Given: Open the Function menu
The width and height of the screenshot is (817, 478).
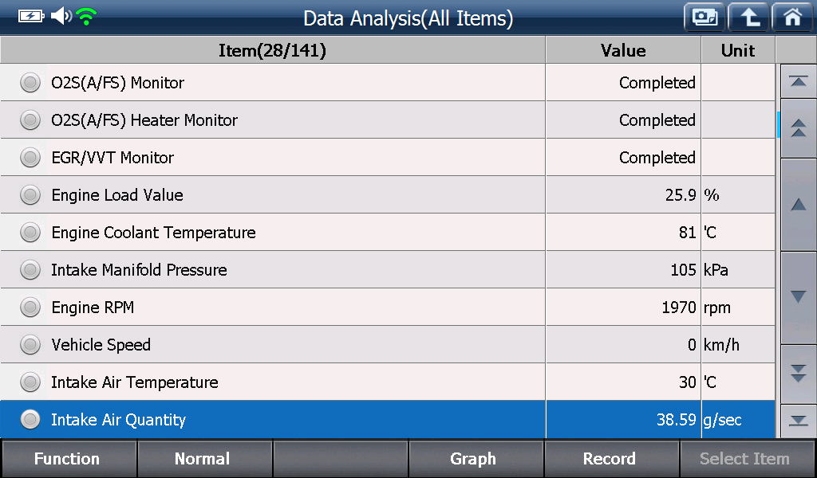Looking at the screenshot, I should 69,459.
